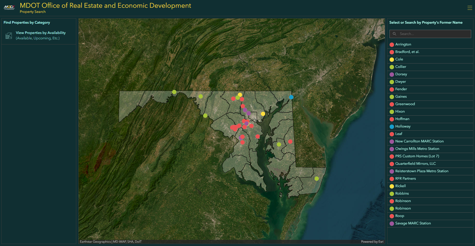Screen dimensions: 475x246
Task: Choose the Bradford, et al. property
Action: [407, 52]
